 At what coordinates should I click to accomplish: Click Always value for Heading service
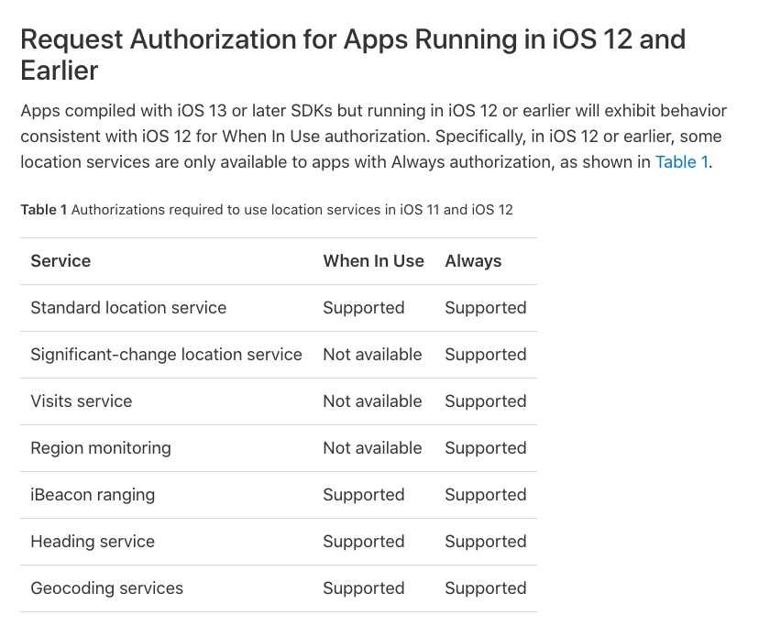pos(486,542)
